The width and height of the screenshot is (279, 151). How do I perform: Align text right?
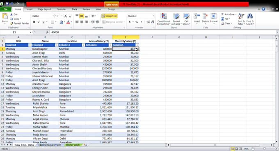[x=86, y=22]
